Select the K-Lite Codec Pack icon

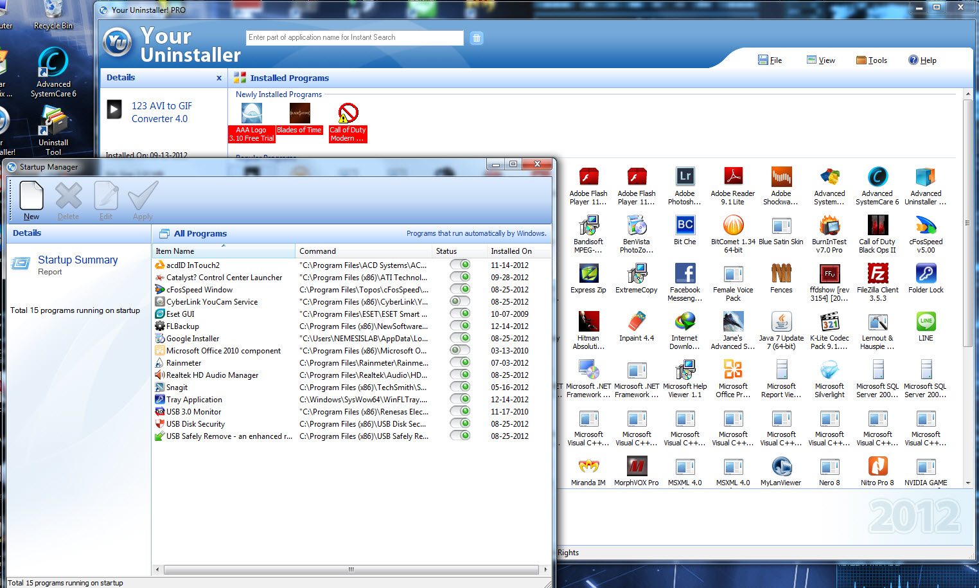(x=829, y=321)
